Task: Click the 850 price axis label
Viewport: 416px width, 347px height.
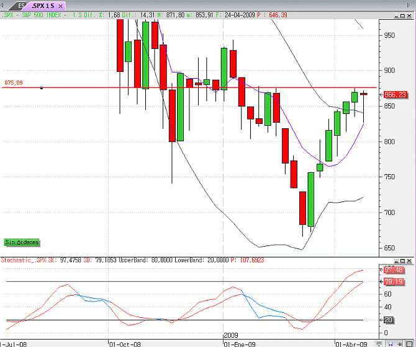Action: coord(389,106)
